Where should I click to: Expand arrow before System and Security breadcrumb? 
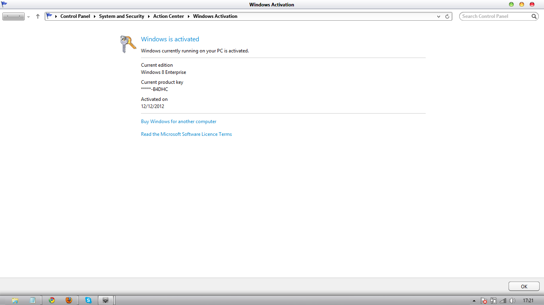click(x=95, y=16)
